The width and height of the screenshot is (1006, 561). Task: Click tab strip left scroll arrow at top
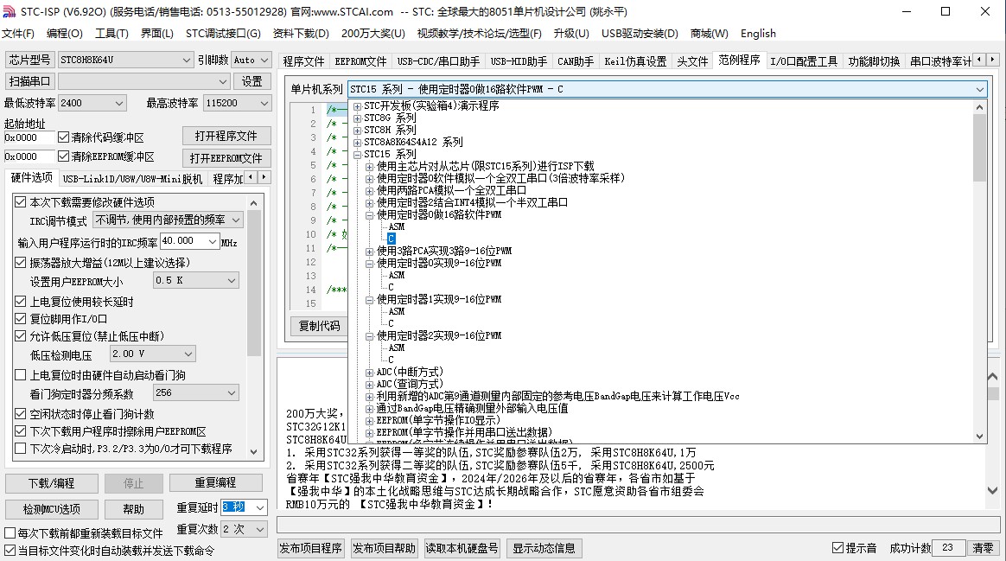(x=980, y=60)
